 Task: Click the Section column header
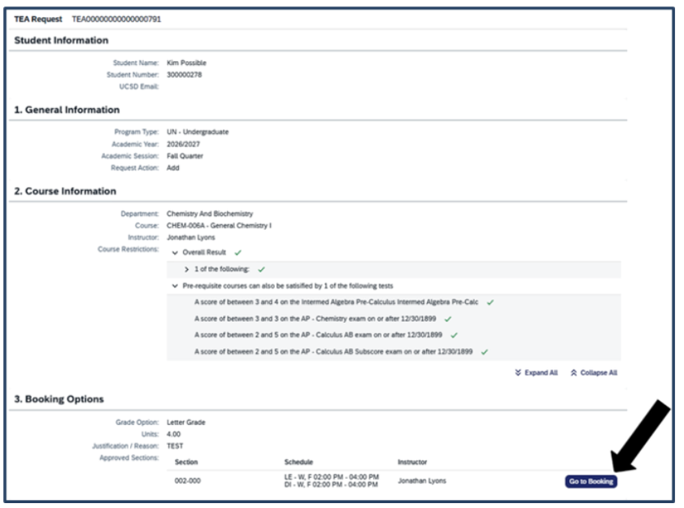(186, 462)
